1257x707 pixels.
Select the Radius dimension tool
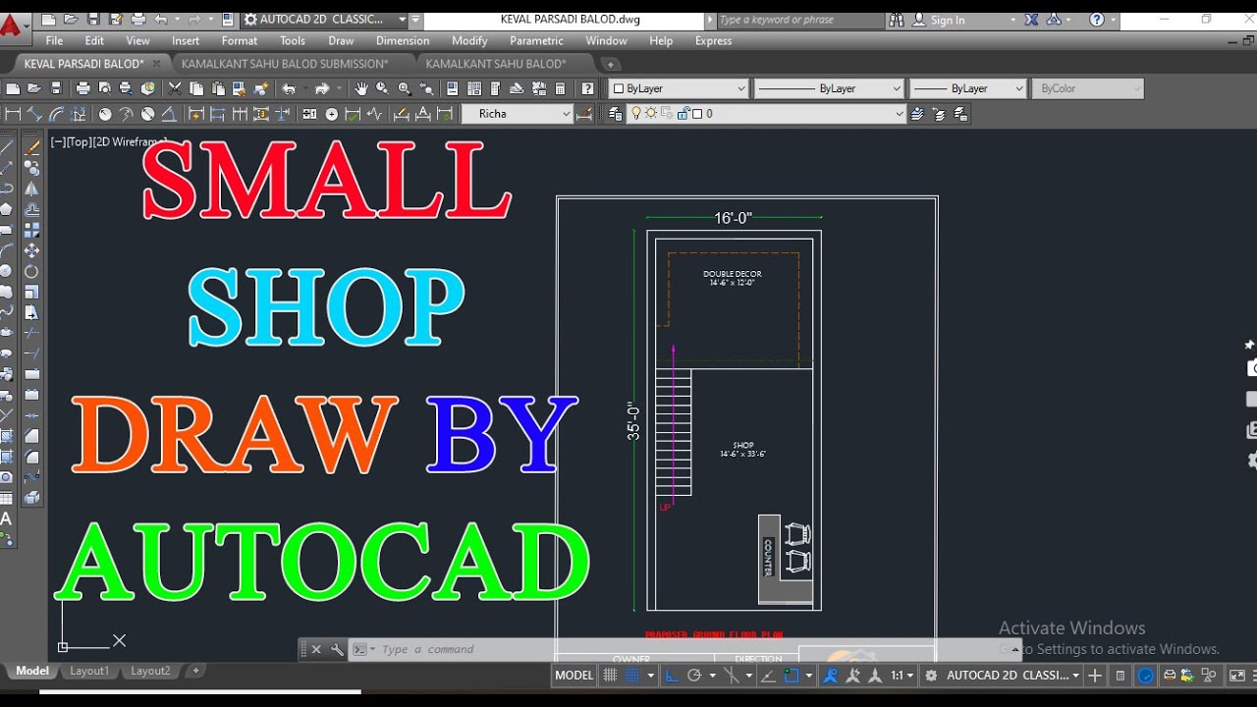105,114
